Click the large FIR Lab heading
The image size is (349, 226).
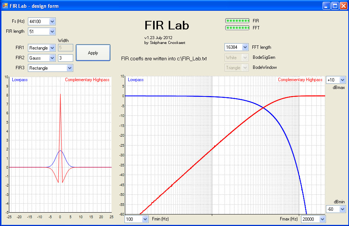tap(167, 25)
